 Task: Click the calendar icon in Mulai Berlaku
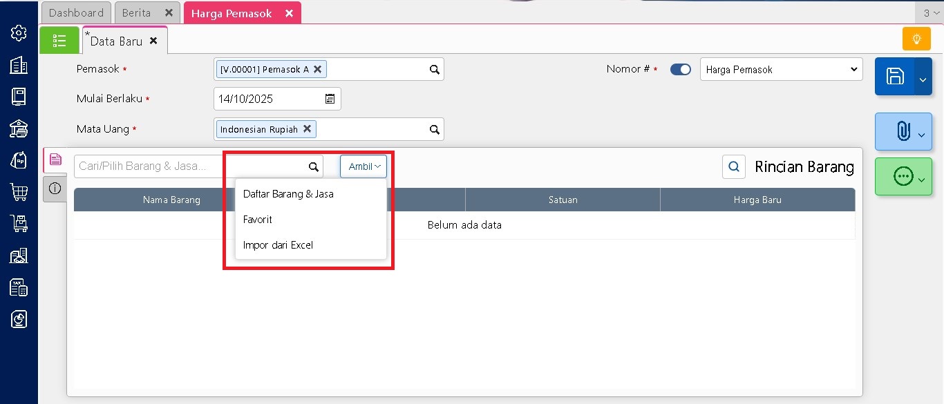pos(330,99)
